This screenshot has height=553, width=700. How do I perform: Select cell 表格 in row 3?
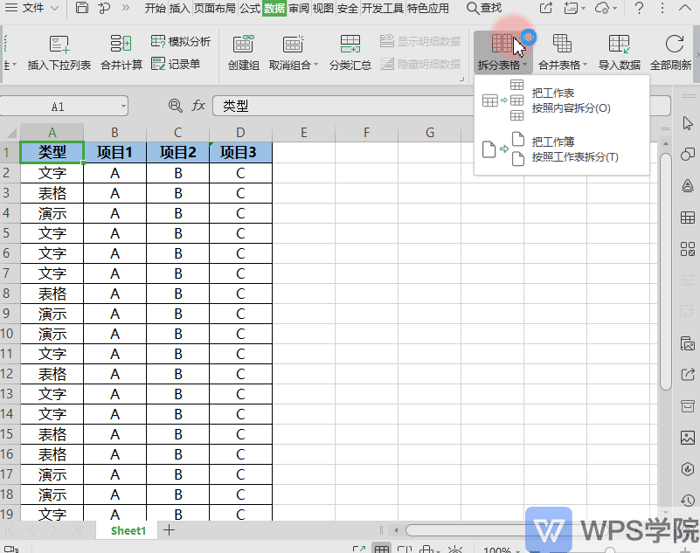pos(52,193)
